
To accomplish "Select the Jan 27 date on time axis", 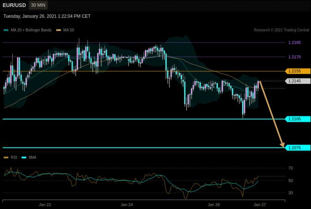I will click(260, 205).
